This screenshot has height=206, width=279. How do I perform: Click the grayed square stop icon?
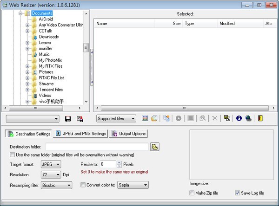(191, 118)
